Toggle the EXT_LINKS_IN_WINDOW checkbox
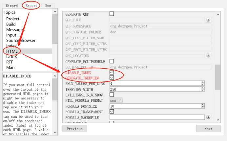Image resolution: width=227 pixels, height=141 pixels. click(x=112, y=95)
